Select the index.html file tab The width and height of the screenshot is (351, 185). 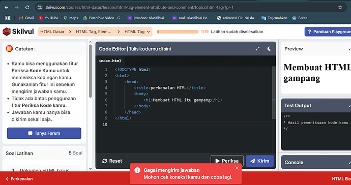[110, 61]
